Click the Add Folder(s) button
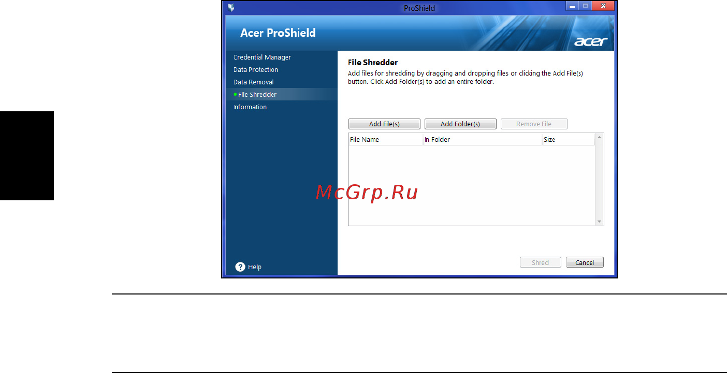Image resolution: width=727 pixels, height=383 pixels. tap(460, 124)
